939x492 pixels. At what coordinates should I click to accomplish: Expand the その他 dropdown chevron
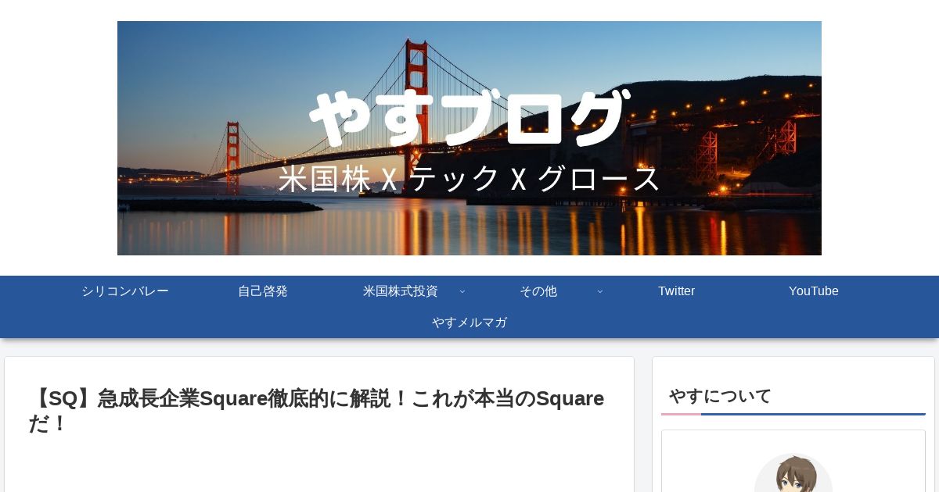(600, 291)
